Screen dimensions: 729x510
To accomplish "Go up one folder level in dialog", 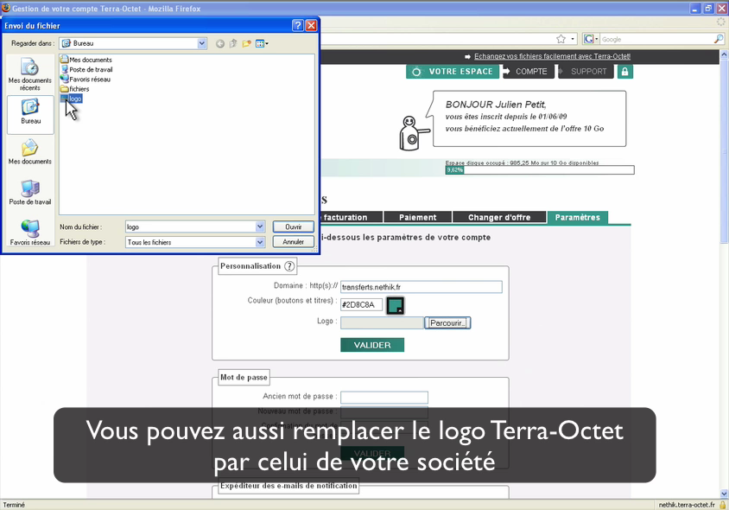I will pos(233,44).
